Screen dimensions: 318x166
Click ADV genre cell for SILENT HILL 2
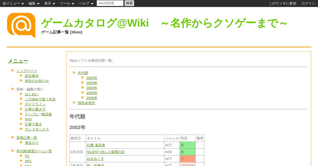coord(172,152)
